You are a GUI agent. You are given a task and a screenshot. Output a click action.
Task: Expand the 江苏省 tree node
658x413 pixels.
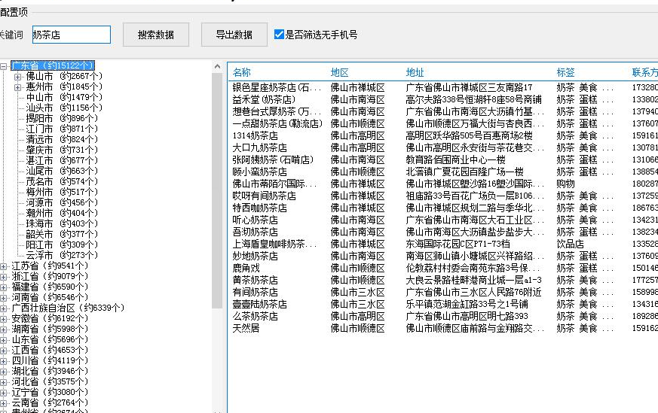tap(3, 266)
